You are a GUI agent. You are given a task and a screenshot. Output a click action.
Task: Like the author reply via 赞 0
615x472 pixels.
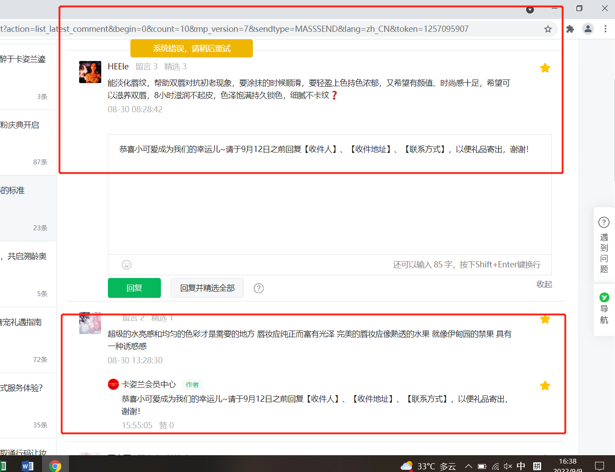pyautogui.click(x=166, y=425)
